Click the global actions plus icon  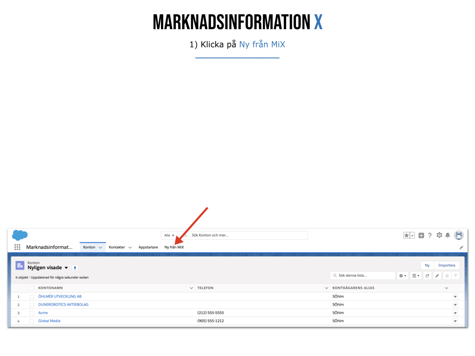(x=421, y=235)
